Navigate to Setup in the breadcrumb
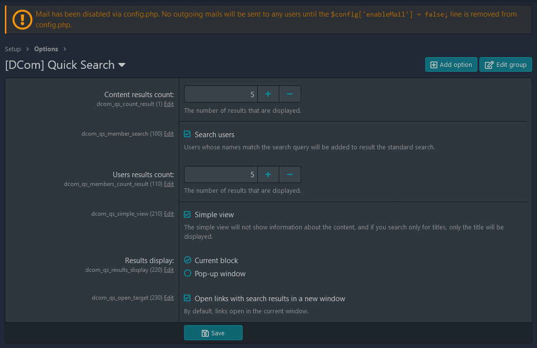The image size is (537, 348). (12, 49)
